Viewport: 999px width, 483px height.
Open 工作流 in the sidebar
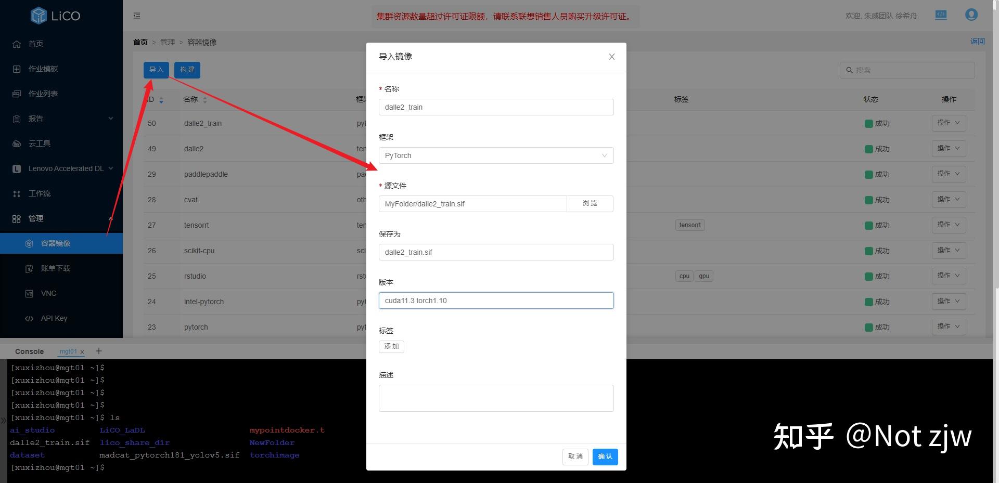61,193
